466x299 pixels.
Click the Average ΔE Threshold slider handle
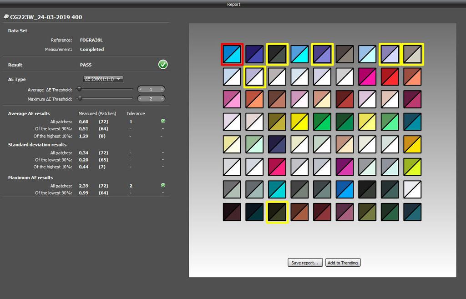coord(79,89)
